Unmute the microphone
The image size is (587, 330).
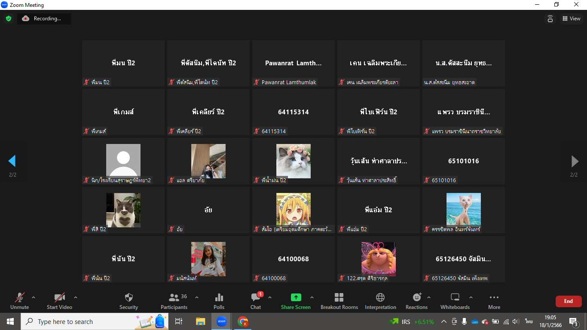pyautogui.click(x=19, y=301)
